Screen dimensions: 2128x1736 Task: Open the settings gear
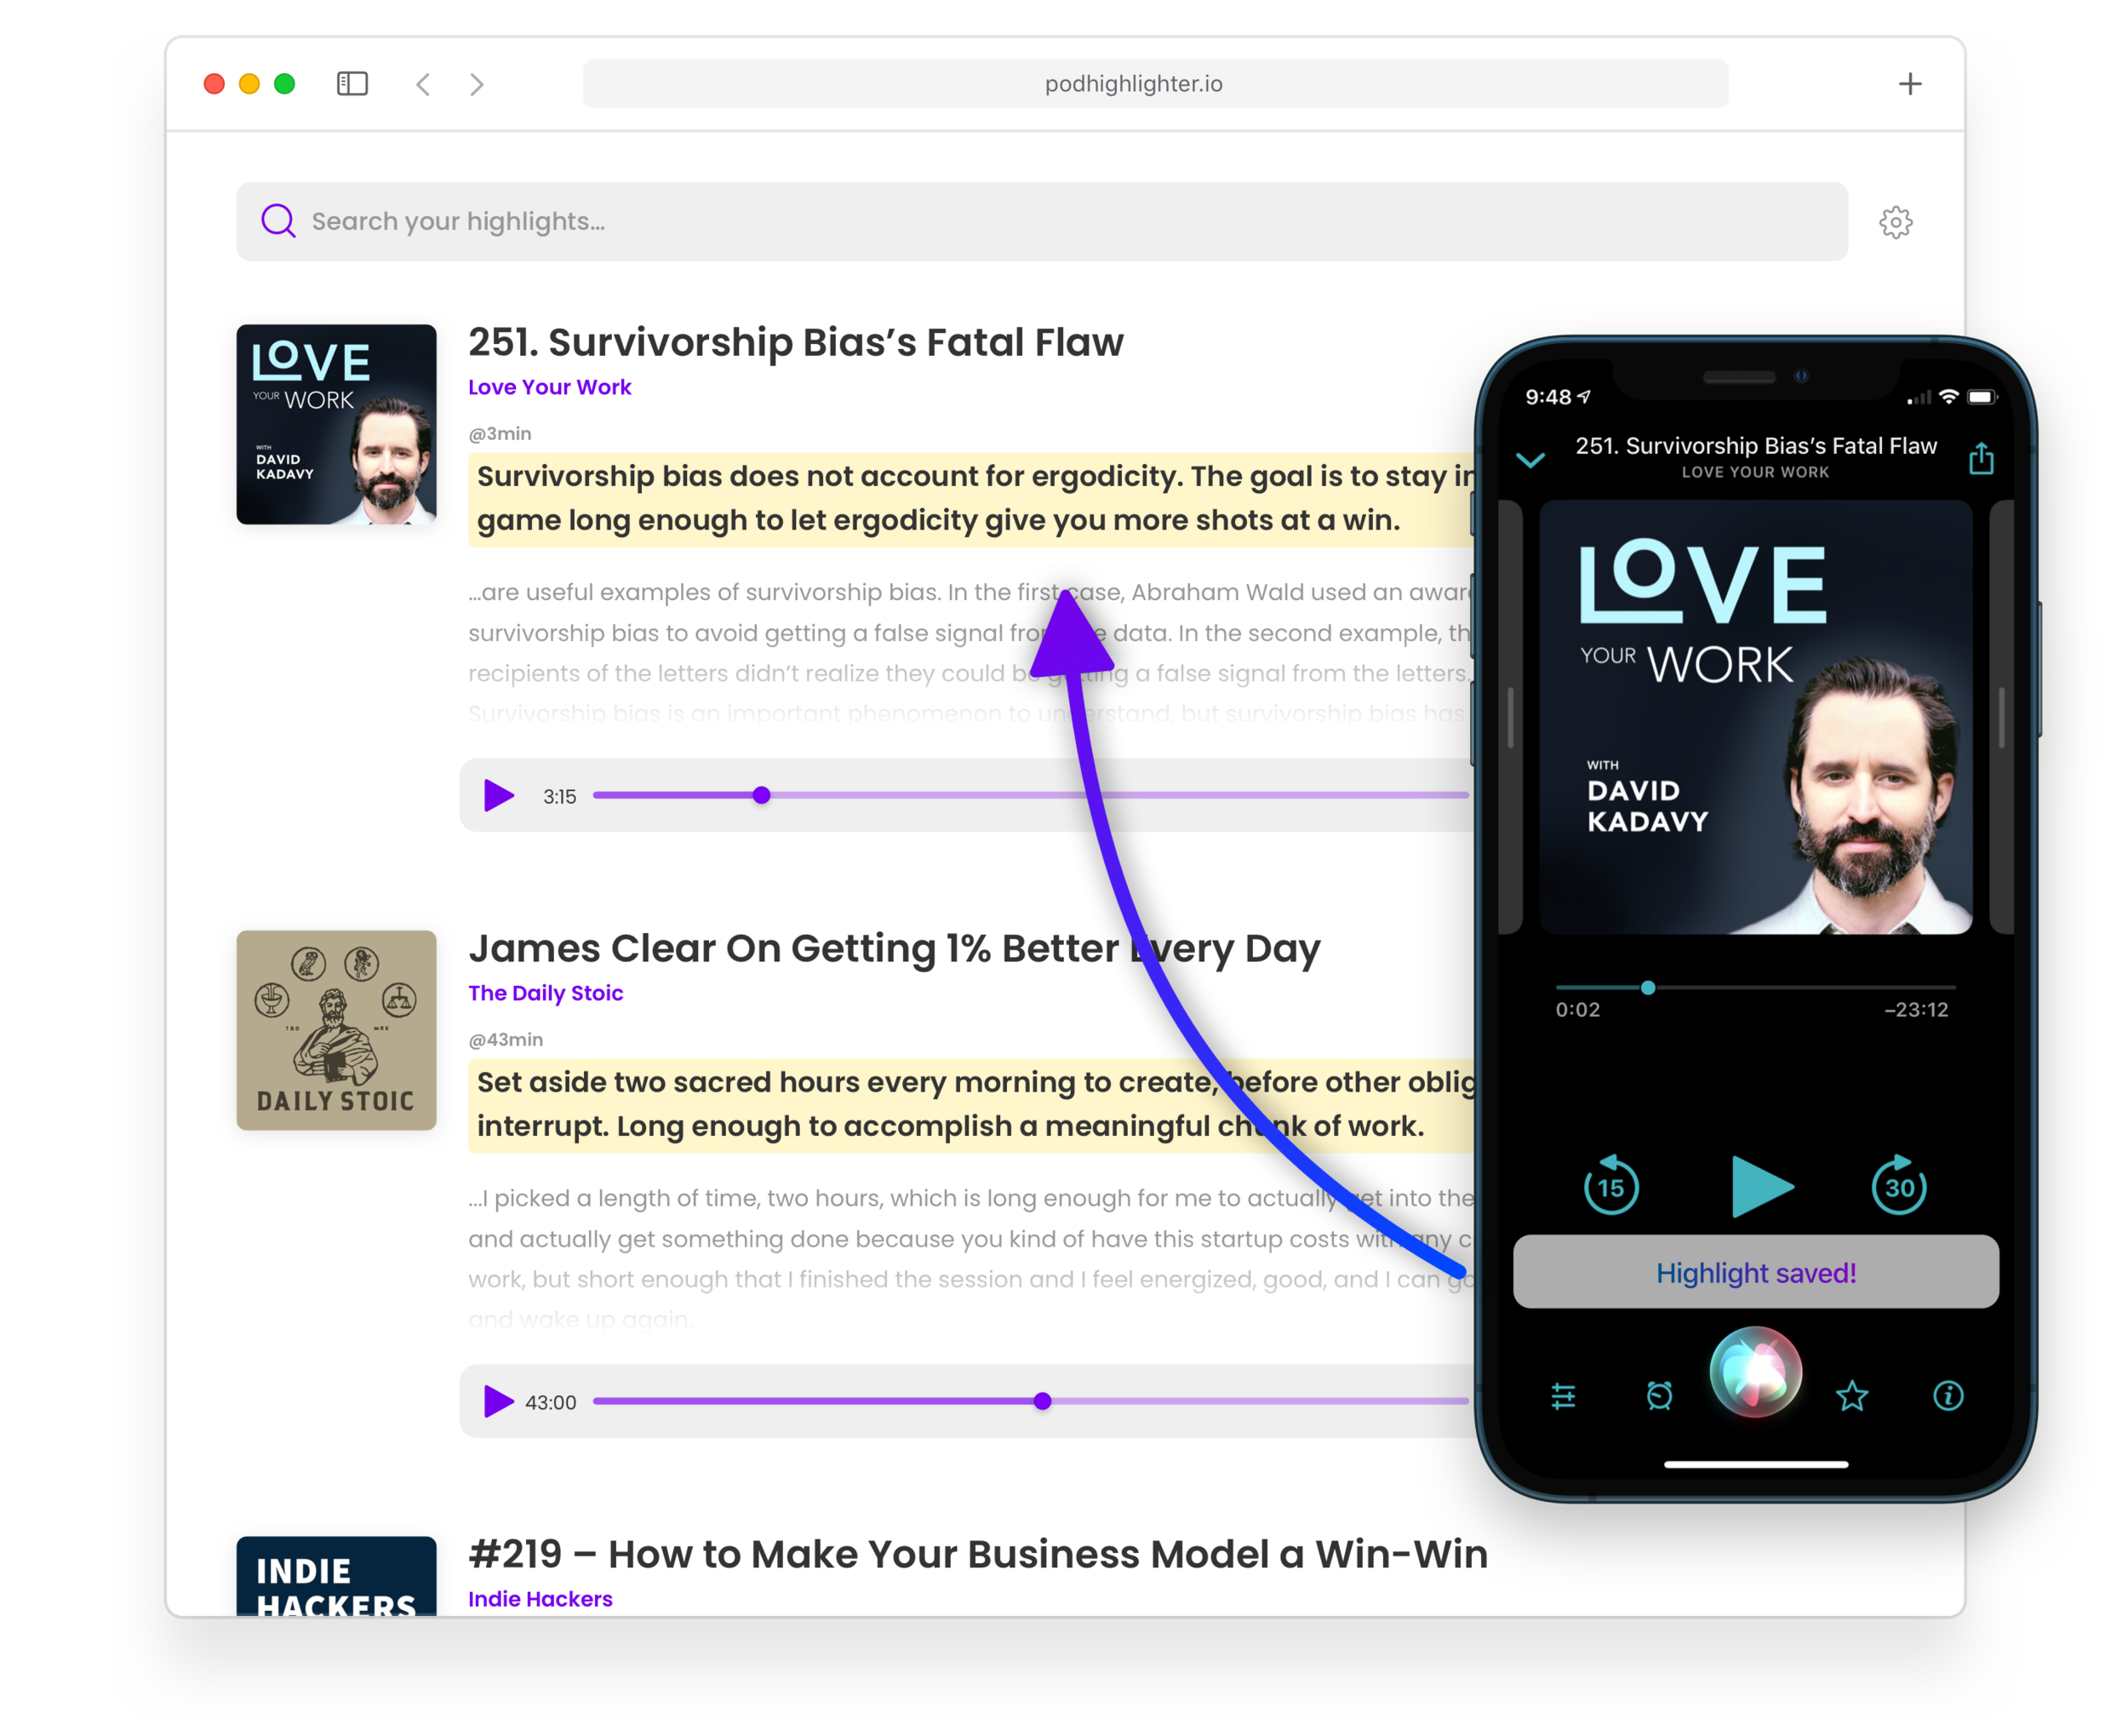(1895, 222)
